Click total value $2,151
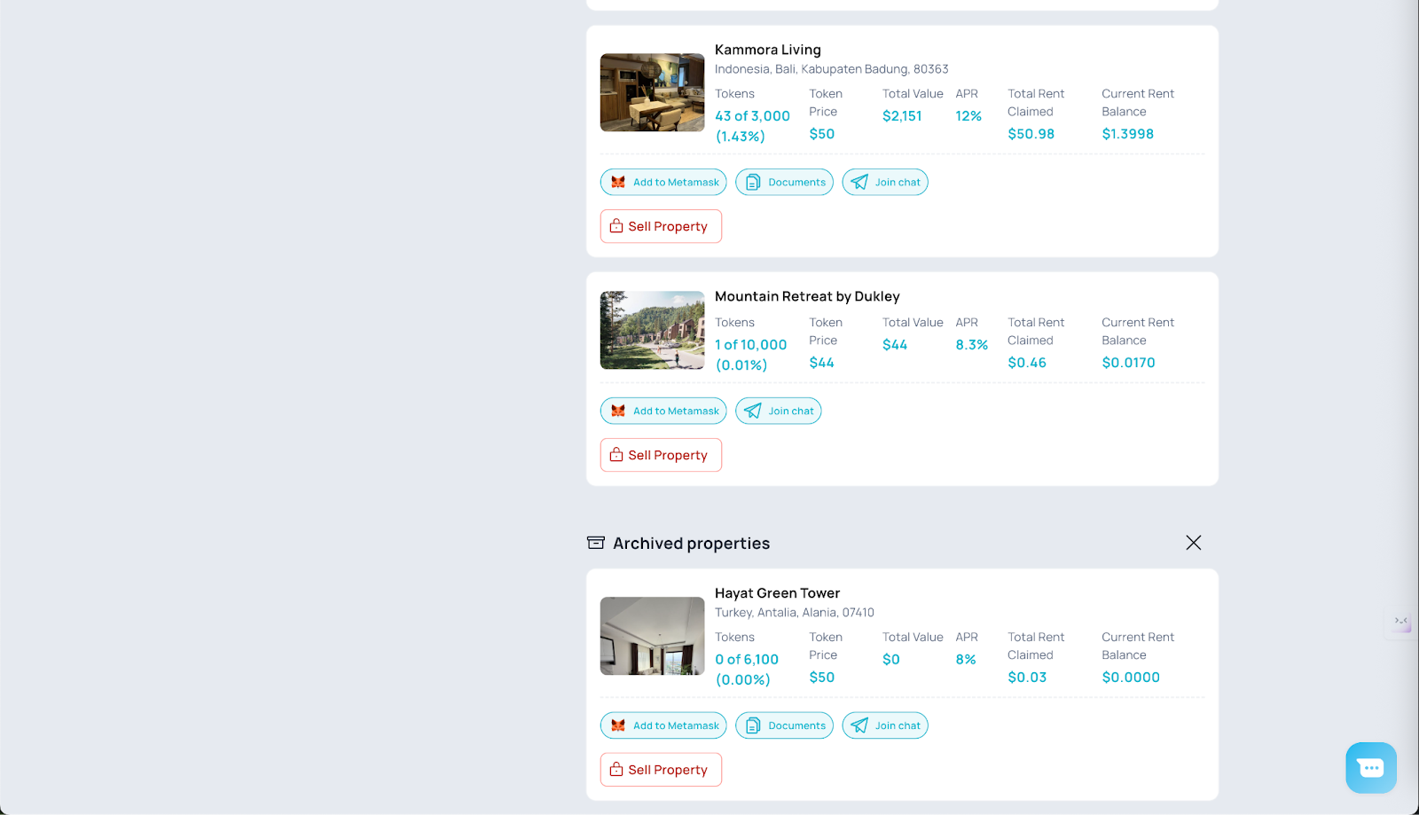This screenshot has width=1419, height=815. (902, 116)
